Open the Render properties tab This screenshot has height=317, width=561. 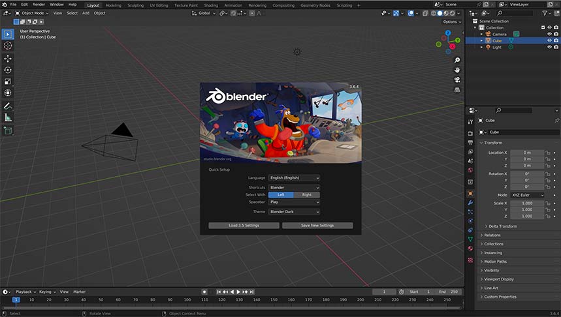470,133
